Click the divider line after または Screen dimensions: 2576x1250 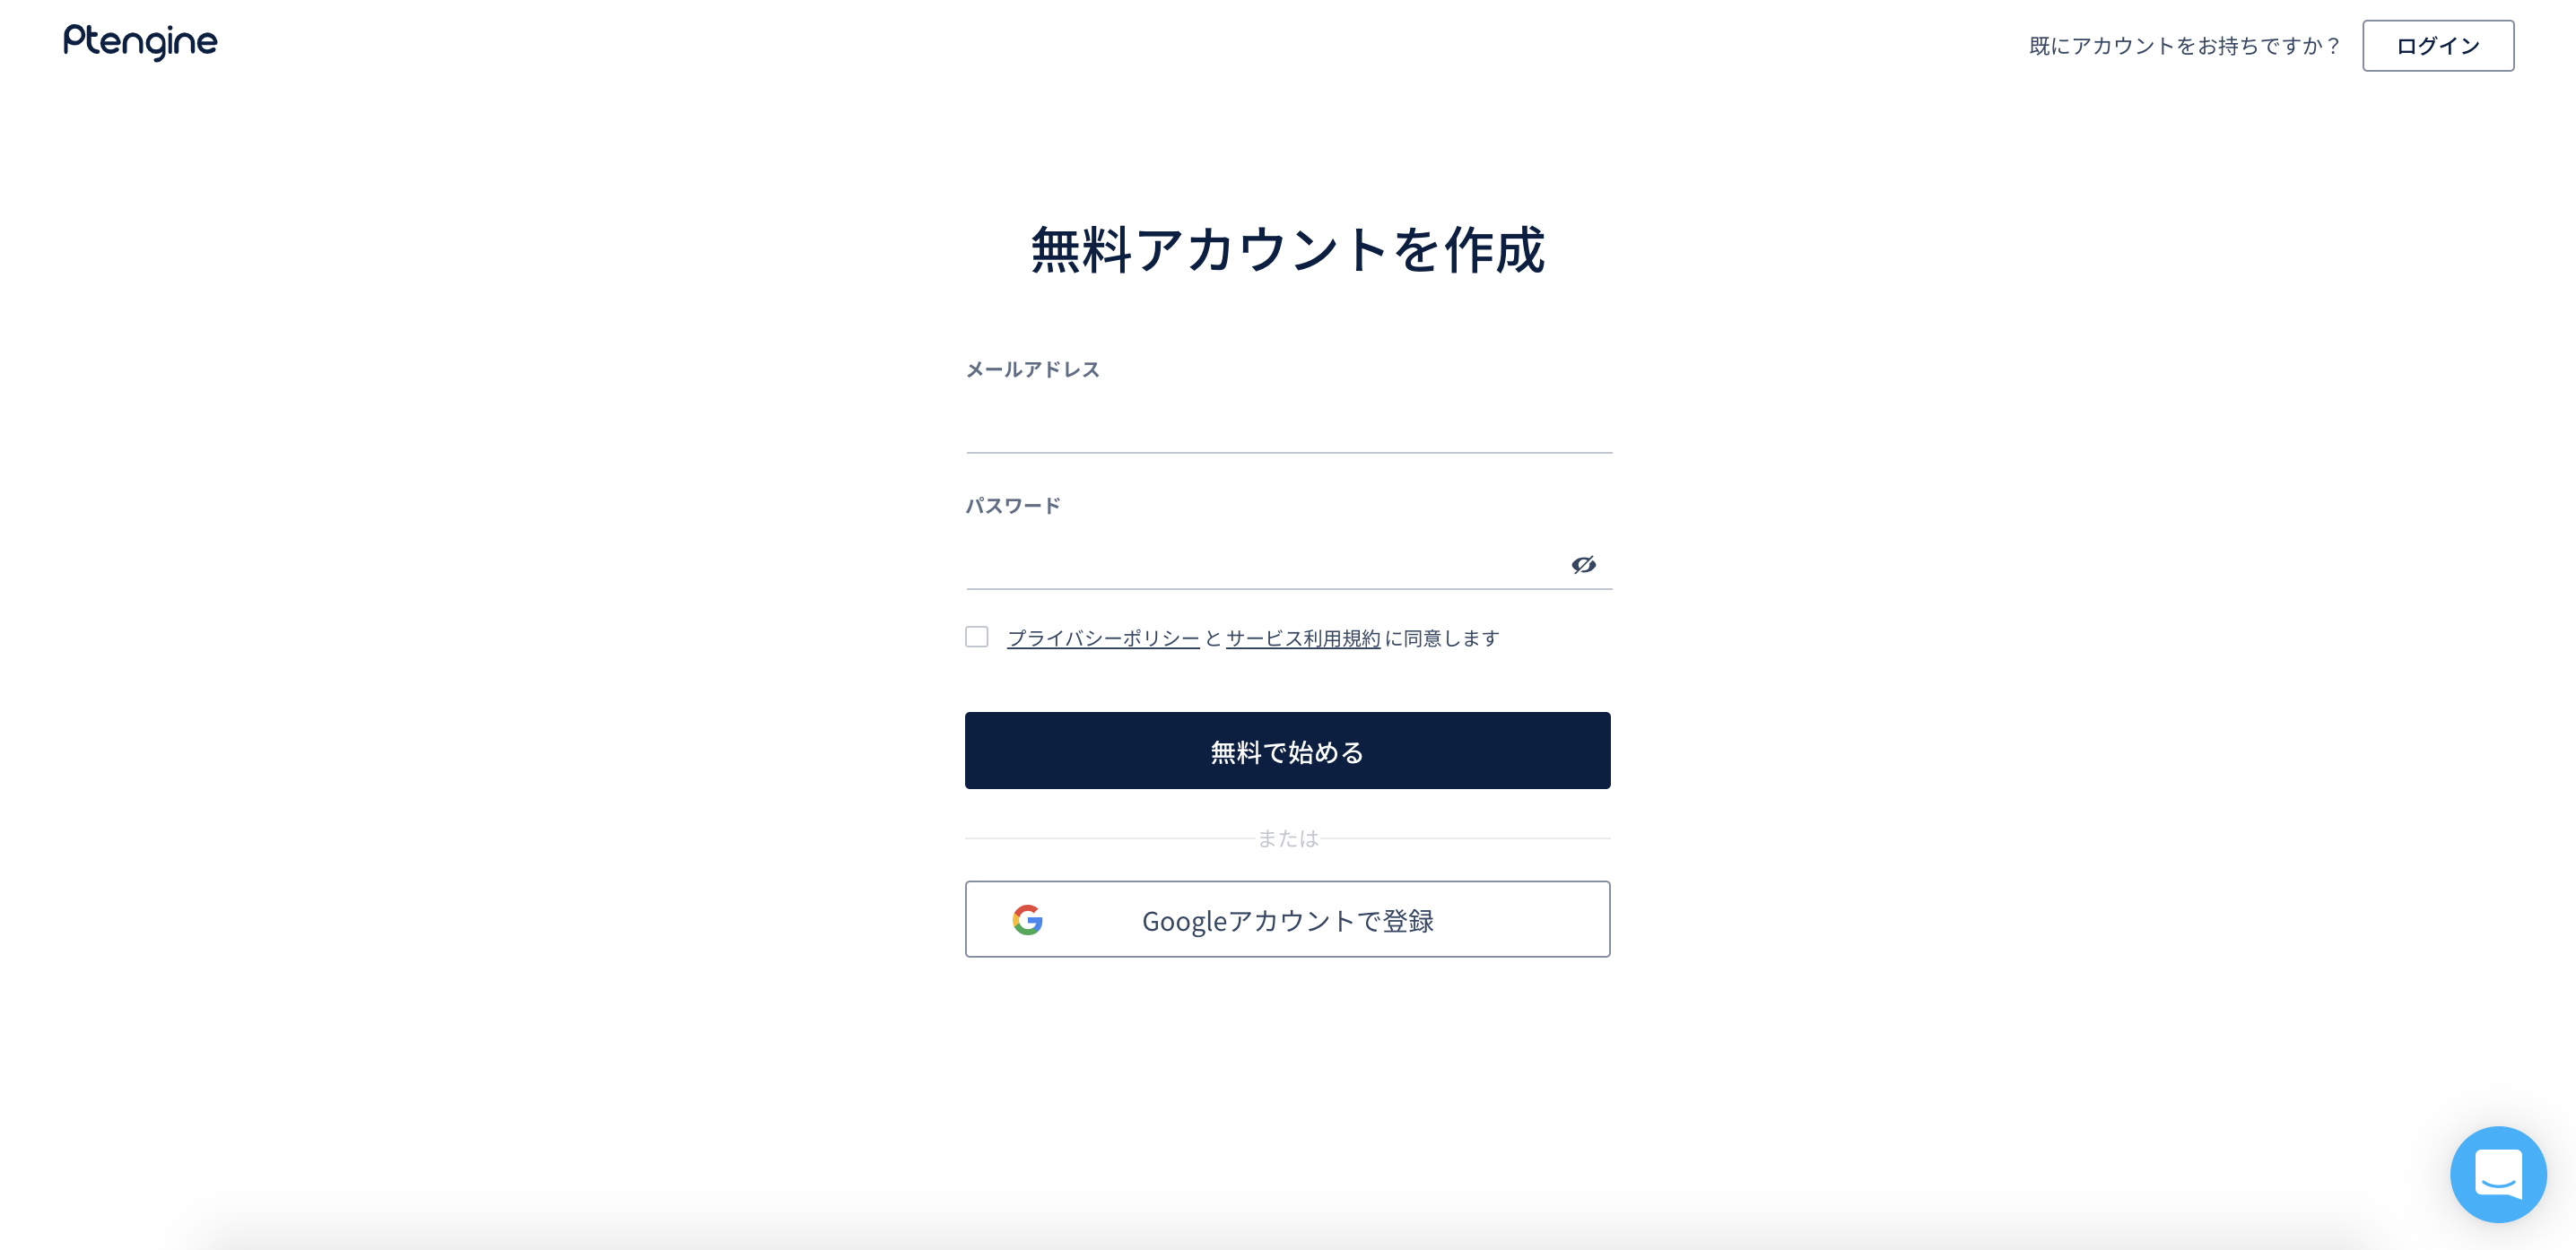(x=1467, y=838)
